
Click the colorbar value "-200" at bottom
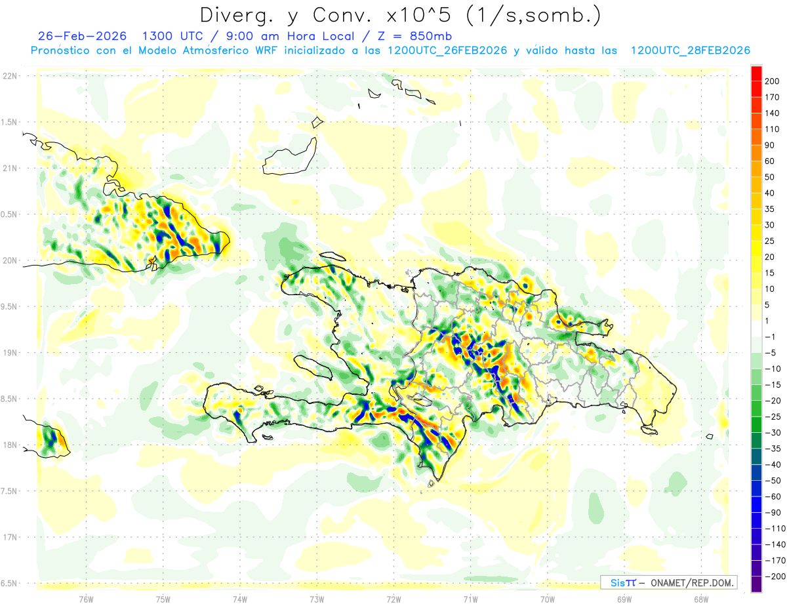775,577
